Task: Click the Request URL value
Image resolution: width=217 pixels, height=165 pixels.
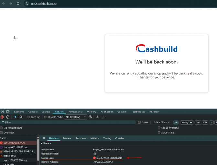Action: tap(109, 150)
